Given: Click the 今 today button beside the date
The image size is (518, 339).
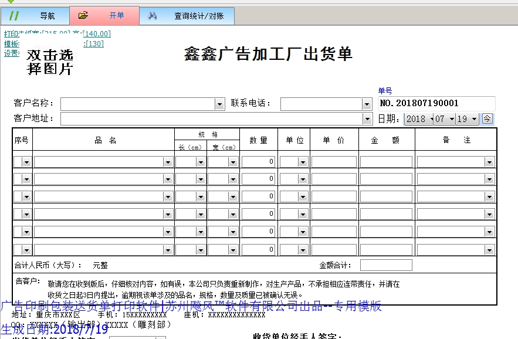Looking at the screenshot, I should click(487, 118).
